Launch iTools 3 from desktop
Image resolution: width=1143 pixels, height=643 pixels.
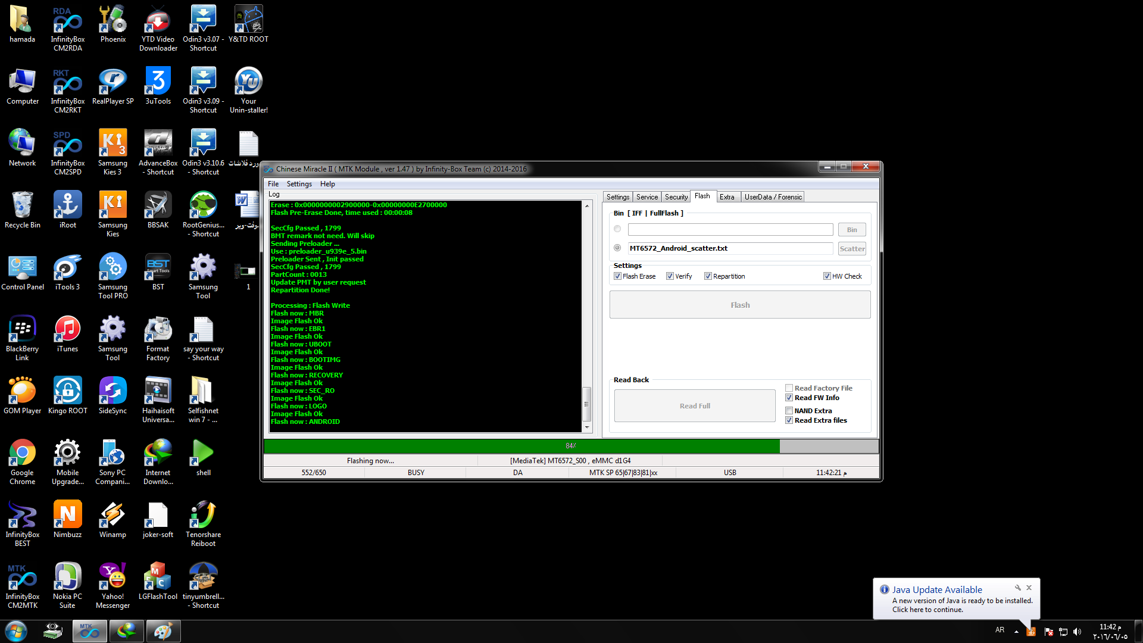pos(68,271)
